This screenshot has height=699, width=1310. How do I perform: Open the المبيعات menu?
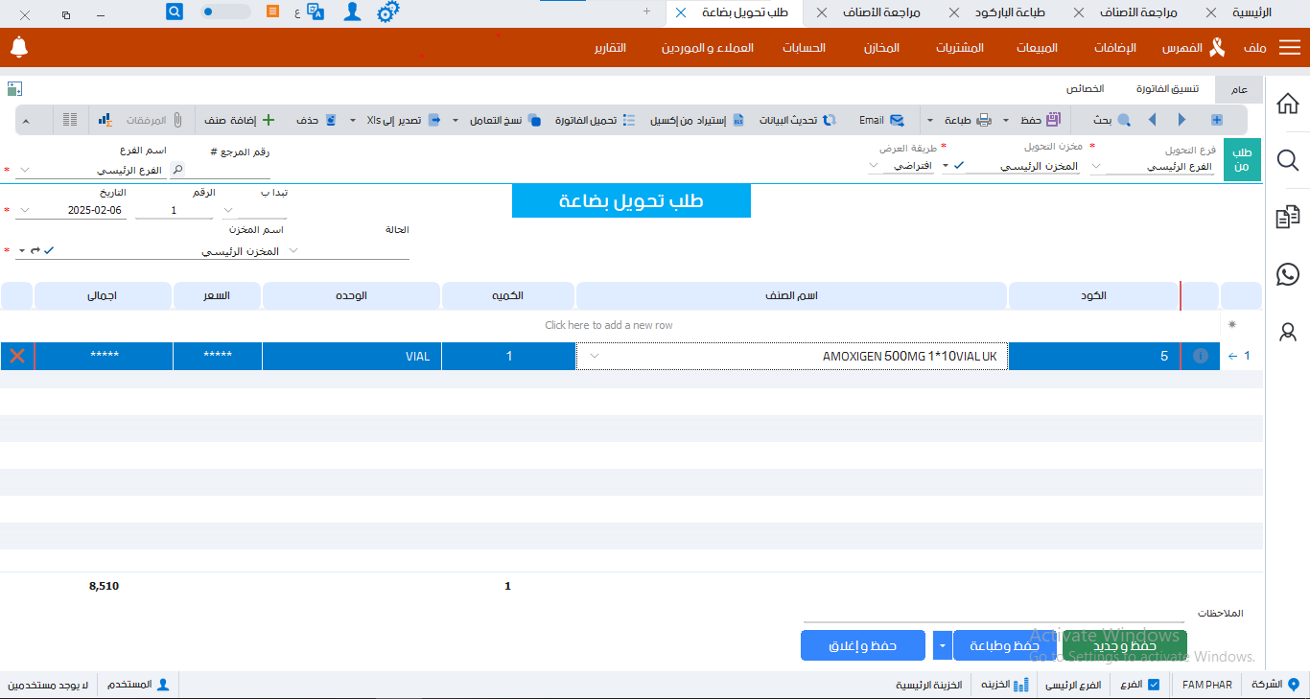1037,47
